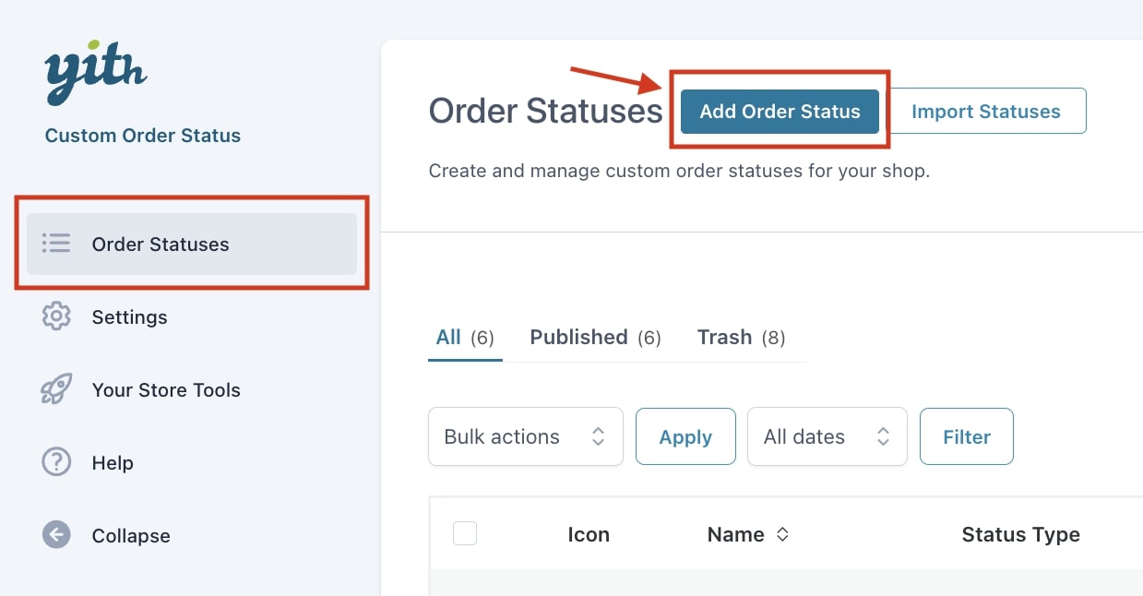Select the All statuses tab
This screenshot has height=596, width=1143.
coord(465,338)
